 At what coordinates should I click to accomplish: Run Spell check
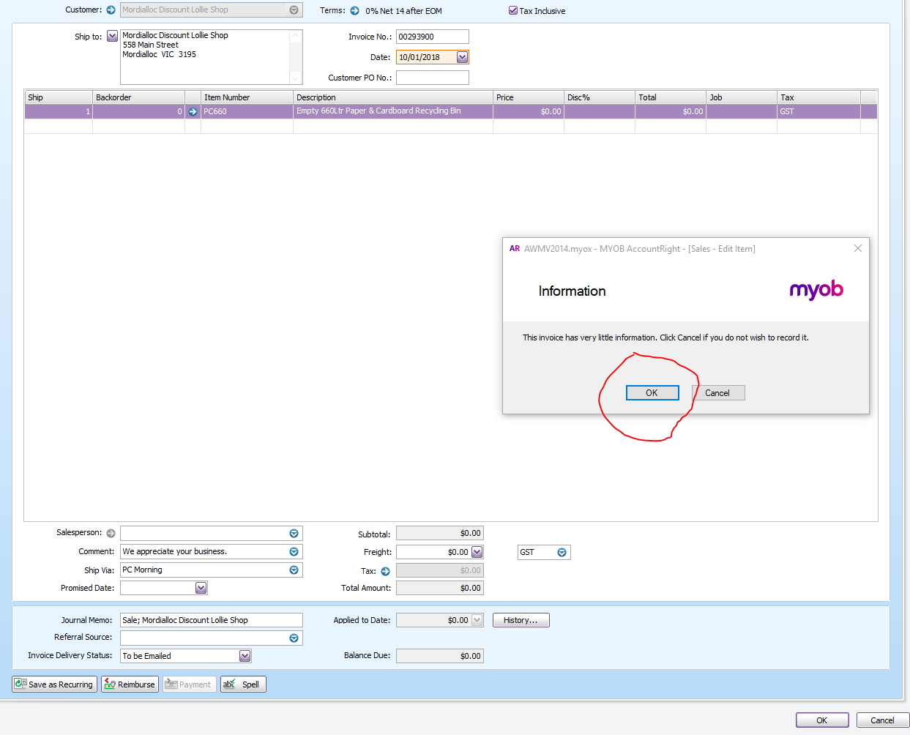tap(243, 684)
